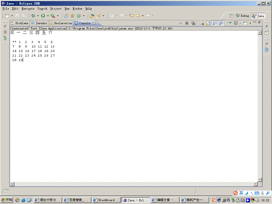272x204 pixels.
Task: Click the Hierarchy icon in left sidebar
Action: [x=5, y=32]
